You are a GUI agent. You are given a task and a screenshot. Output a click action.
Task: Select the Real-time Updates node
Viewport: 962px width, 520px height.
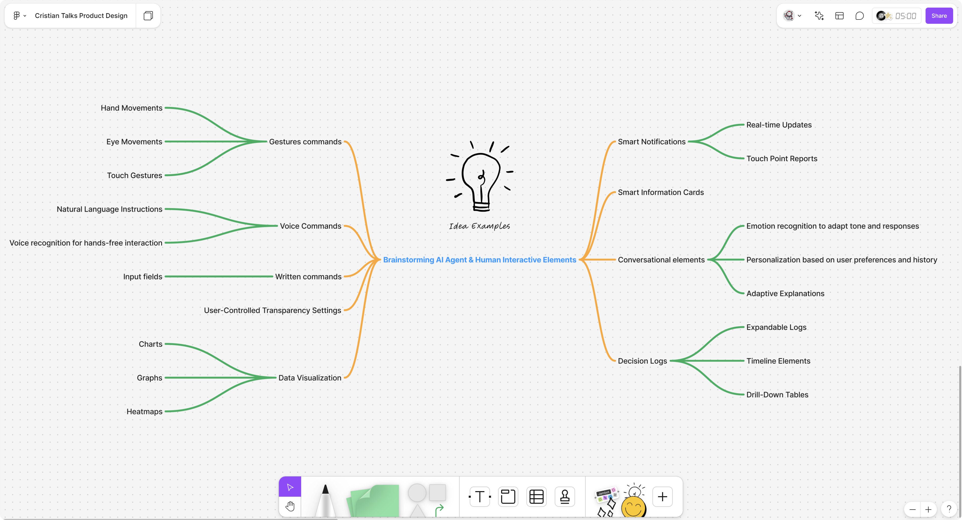tap(779, 125)
